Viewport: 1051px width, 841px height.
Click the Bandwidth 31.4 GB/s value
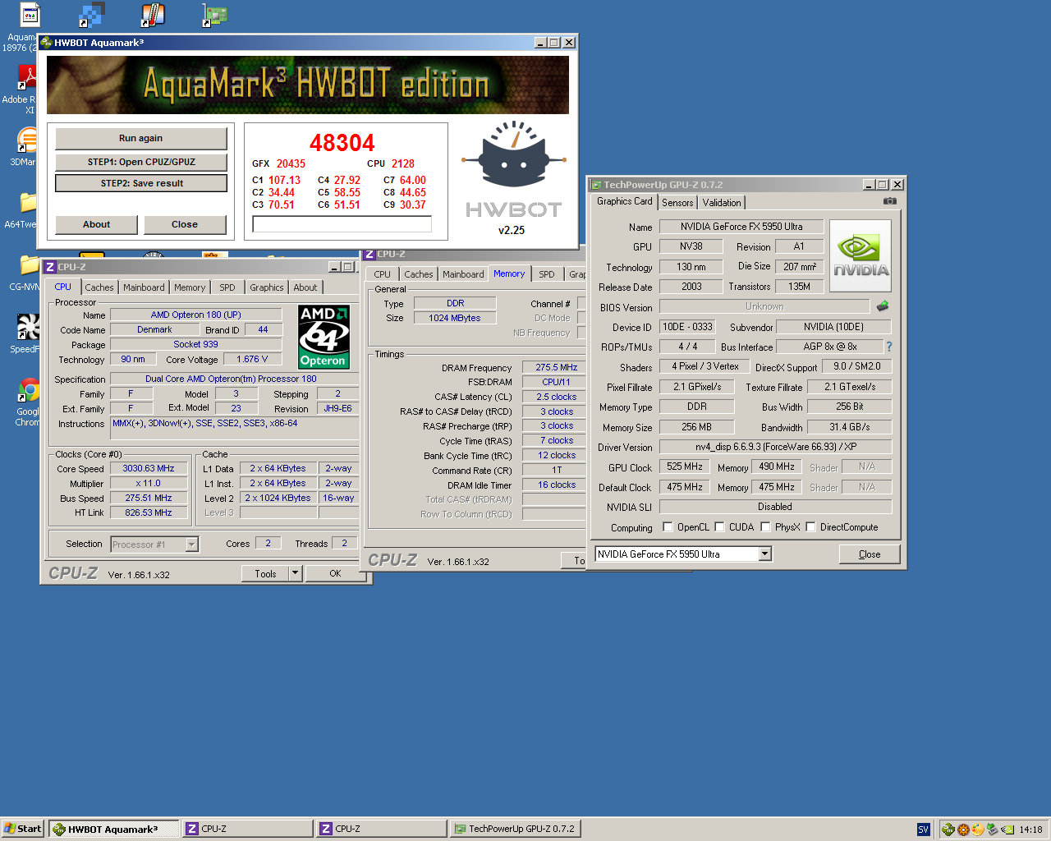click(x=849, y=427)
